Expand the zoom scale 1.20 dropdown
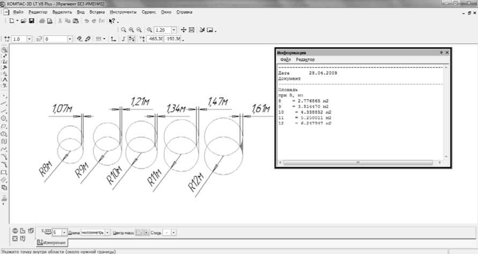478x254 pixels. pos(174,30)
